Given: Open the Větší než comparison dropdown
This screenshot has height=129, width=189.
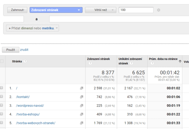Looking at the screenshot, I should coord(100,10).
